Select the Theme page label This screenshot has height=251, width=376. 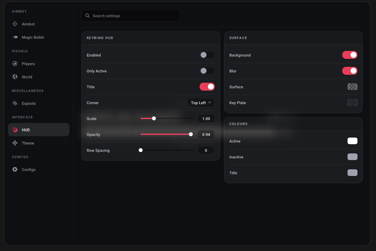[x=28, y=143]
